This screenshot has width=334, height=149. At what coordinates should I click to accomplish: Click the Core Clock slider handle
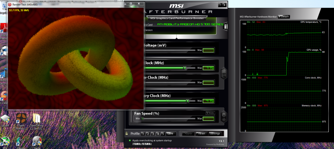(x=185, y=68)
